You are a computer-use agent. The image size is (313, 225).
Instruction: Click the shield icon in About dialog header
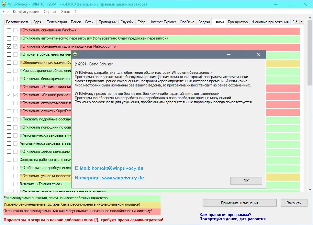click(75, 54)
